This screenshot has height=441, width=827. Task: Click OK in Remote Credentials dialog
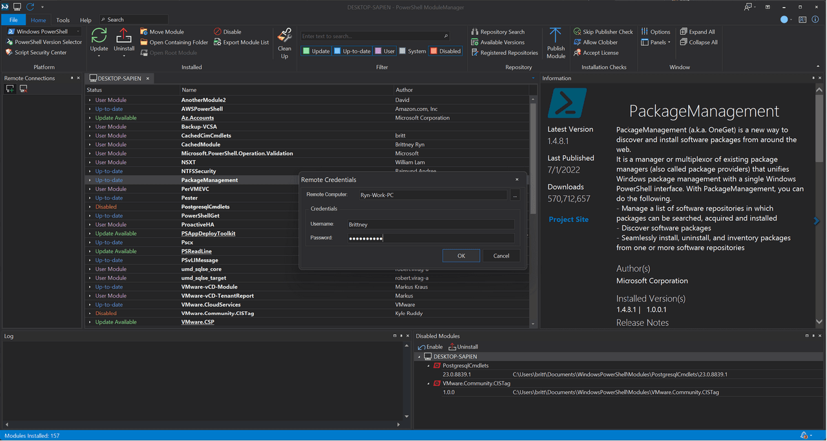(461, 256)
